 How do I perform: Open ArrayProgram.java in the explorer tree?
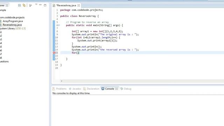(13, 21)
